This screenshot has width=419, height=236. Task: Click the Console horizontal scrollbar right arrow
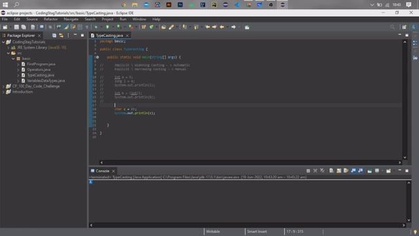tap(403, 226)
